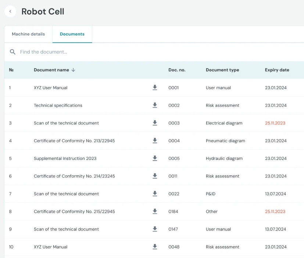Download the Scan of the technical document 0003
The image size is (304, 258).
[x=155, y=123]
